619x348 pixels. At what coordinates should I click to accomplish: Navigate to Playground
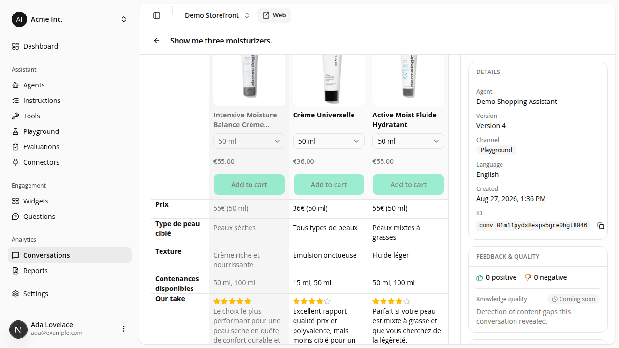[70, 131]
